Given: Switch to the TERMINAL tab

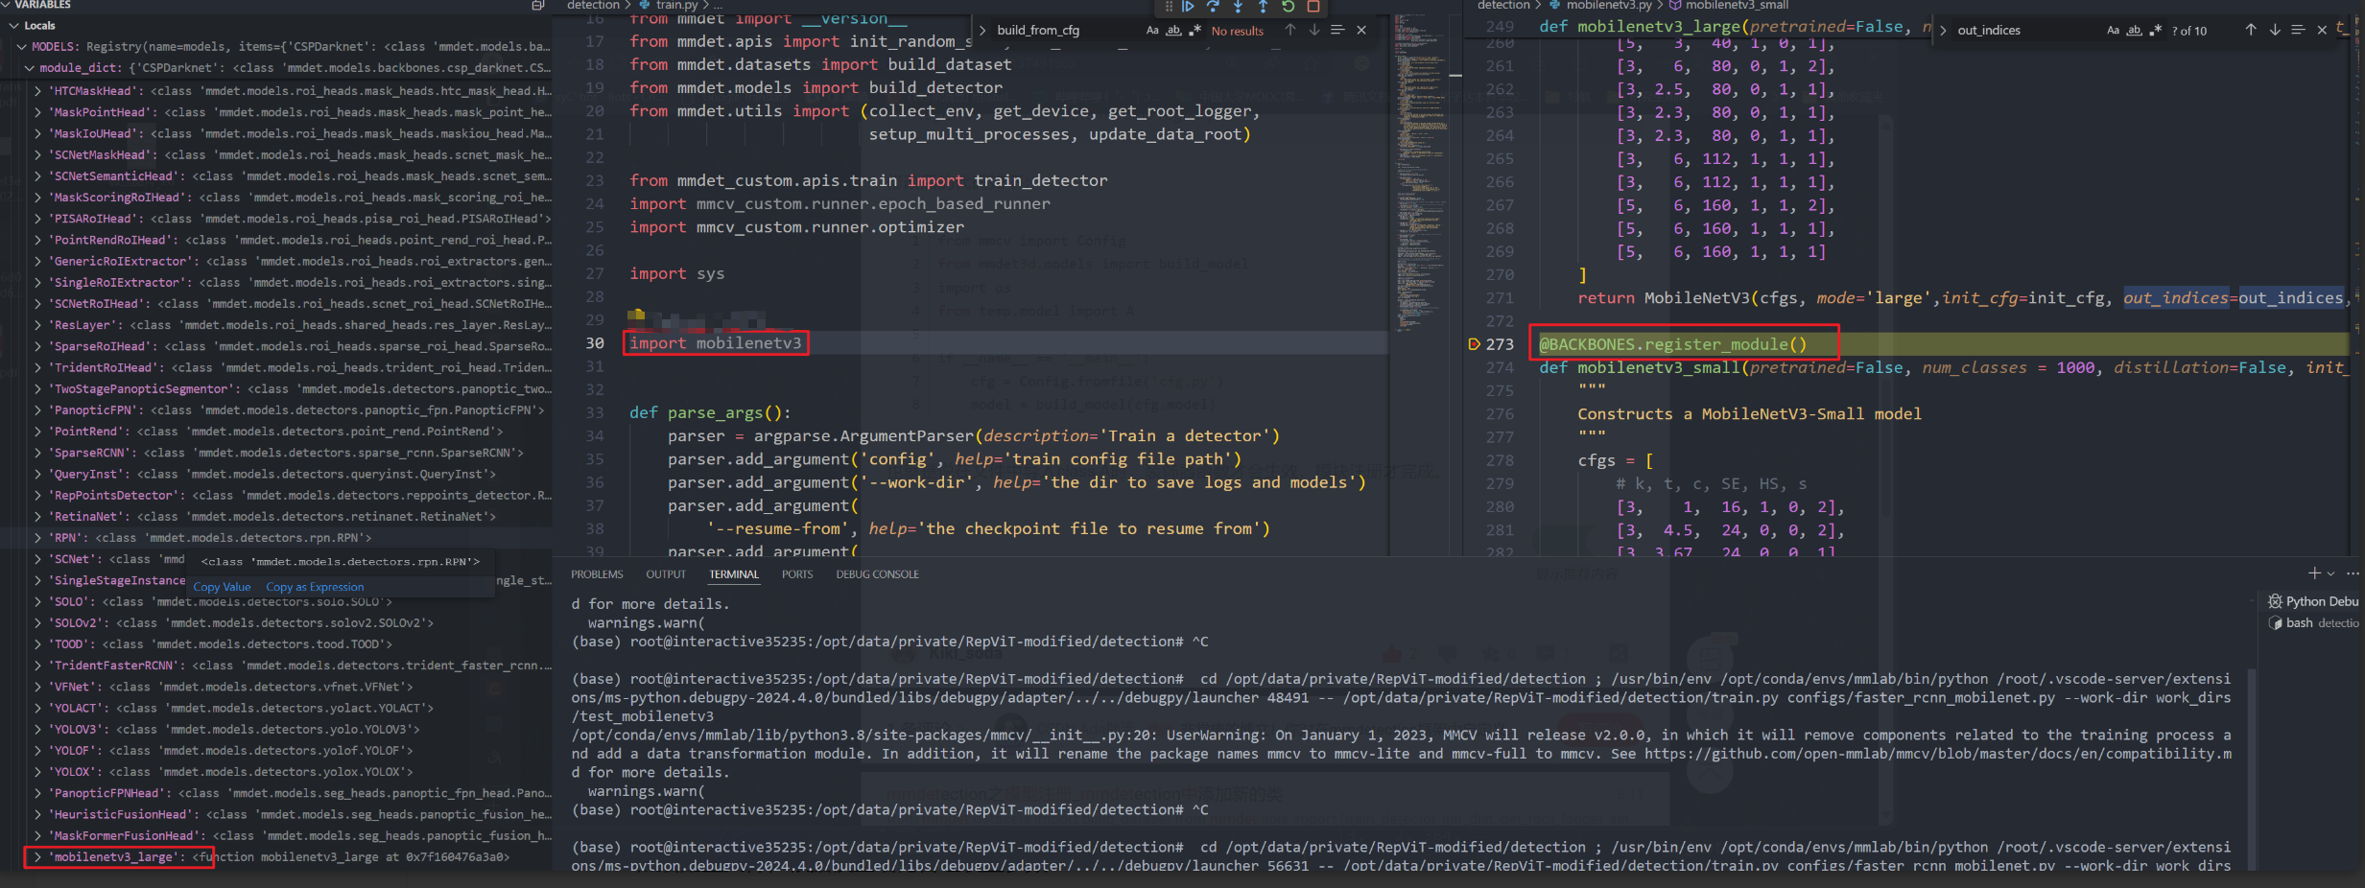Looking at the screenshot, I should (734, 574).
